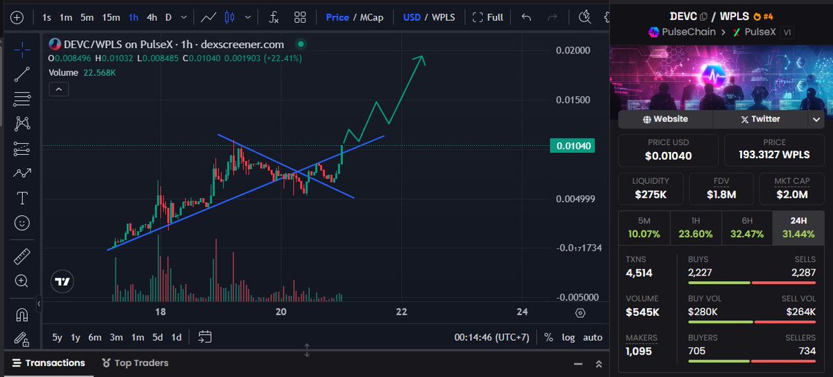
Task: Select the Fibonacci retracement lines tool
Action: 22,99
